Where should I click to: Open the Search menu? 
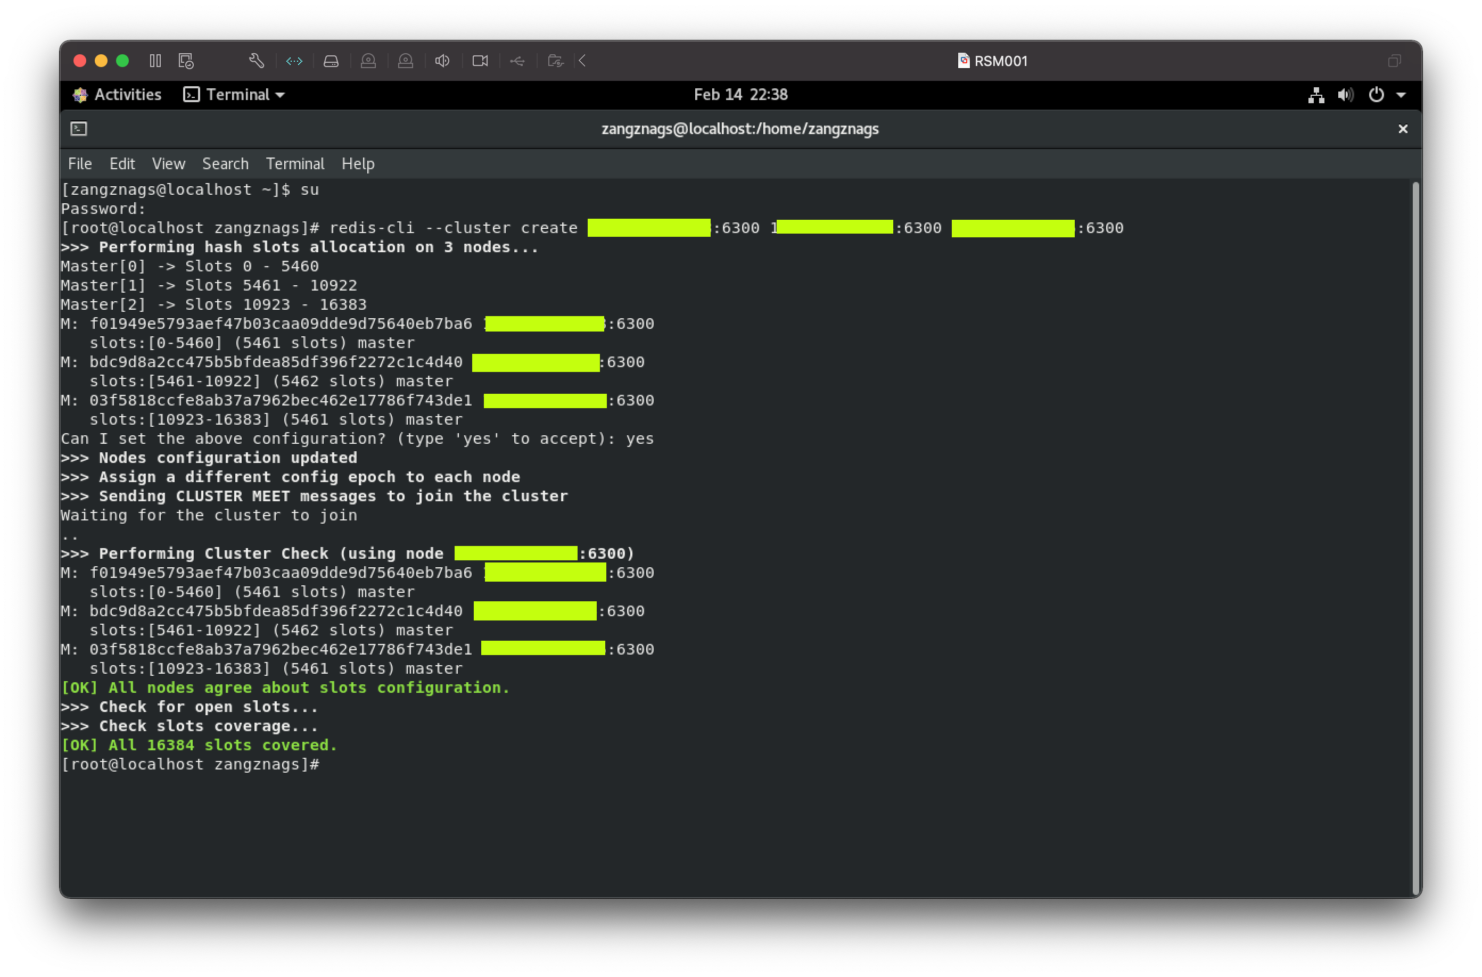[x=225, y=164]
